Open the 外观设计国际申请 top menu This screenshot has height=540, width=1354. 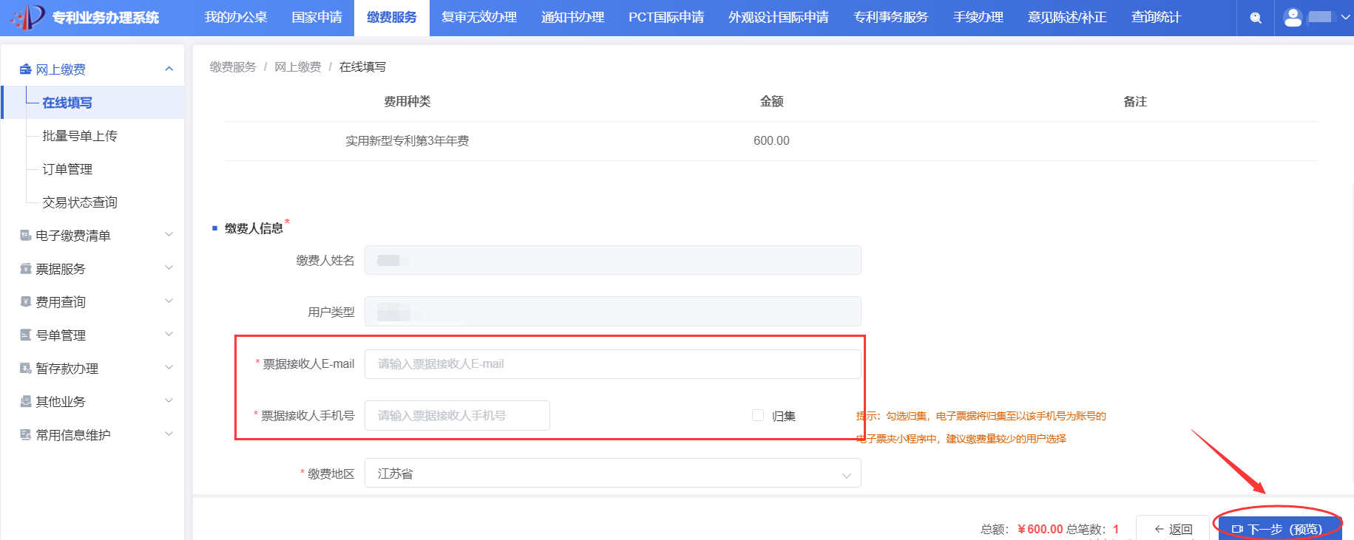[779, 17]
